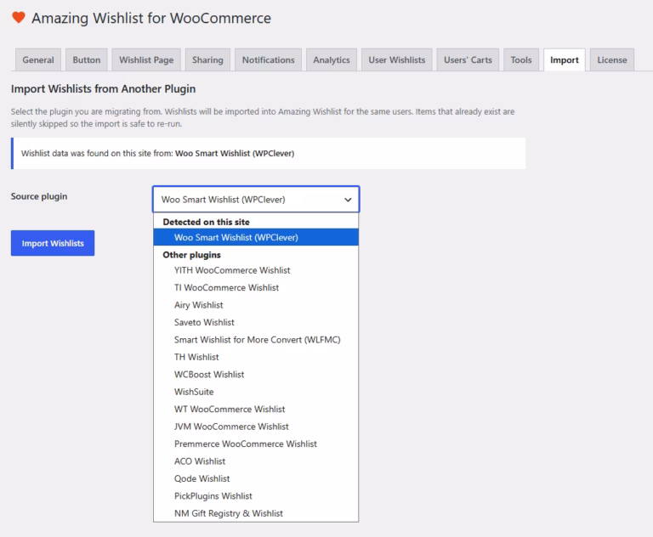Click the 'Amazing Wishlist for WooCommerce' title

pos(151,19)
